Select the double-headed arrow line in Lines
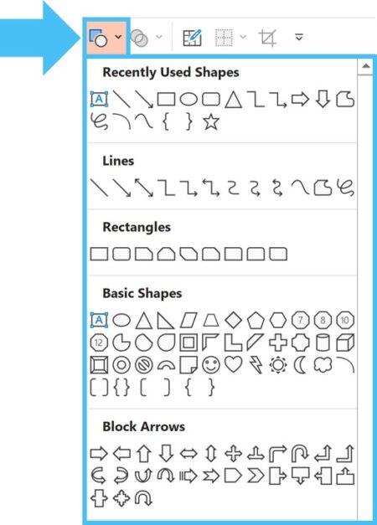Screen dimensions: 377x525 click(x=144, y=188)
